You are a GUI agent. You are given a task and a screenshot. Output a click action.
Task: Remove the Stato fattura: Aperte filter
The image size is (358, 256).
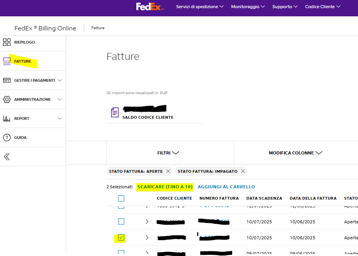tap(168, 171)
